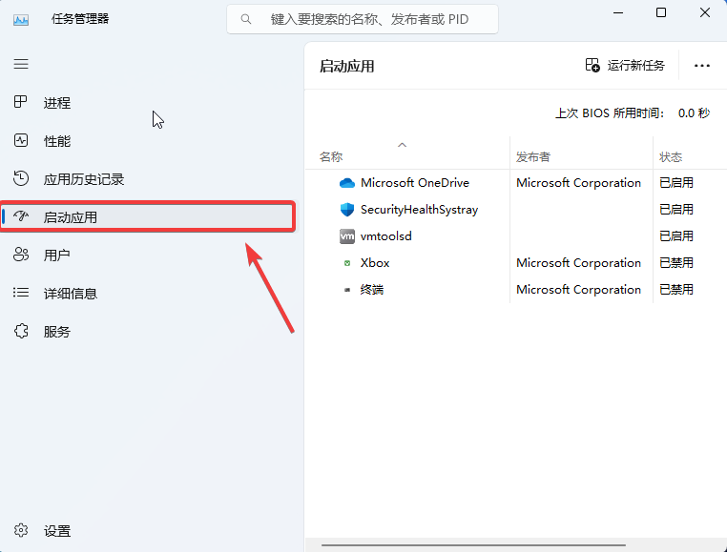Click the horizontal scrollbar at the bottom
This screenshot has width=727, height=552.
[473, 545]
